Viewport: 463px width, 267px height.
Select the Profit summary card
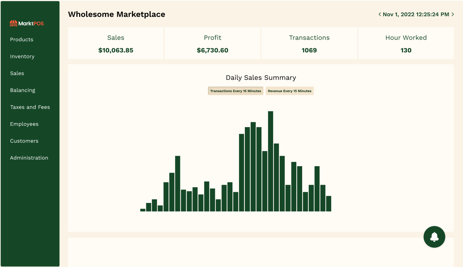click(212, 43)
